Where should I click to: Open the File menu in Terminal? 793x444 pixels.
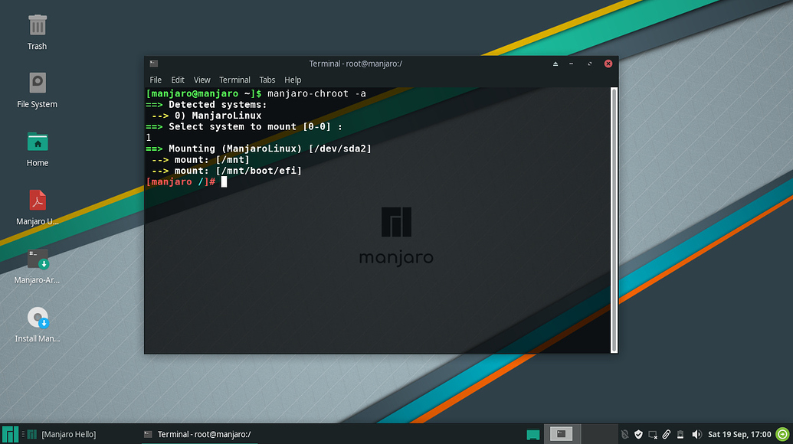click(156, 80)
